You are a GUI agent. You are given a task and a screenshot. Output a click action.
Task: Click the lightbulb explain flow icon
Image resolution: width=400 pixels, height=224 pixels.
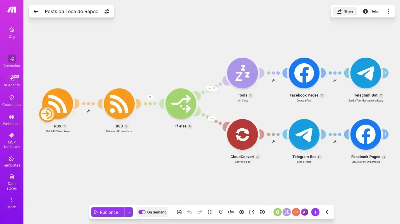coord(221,212)
